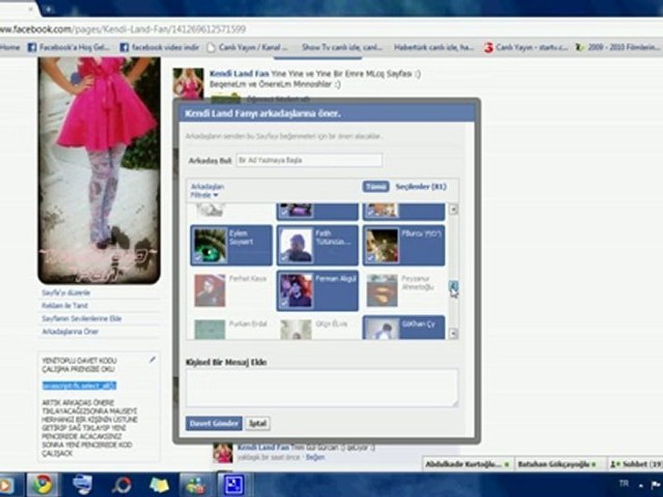The width and height of the screenshot is (663, 497).
Task: Click Kendi Land Fan post avatar
Action: pyautogui.click(x=188, y=84)
